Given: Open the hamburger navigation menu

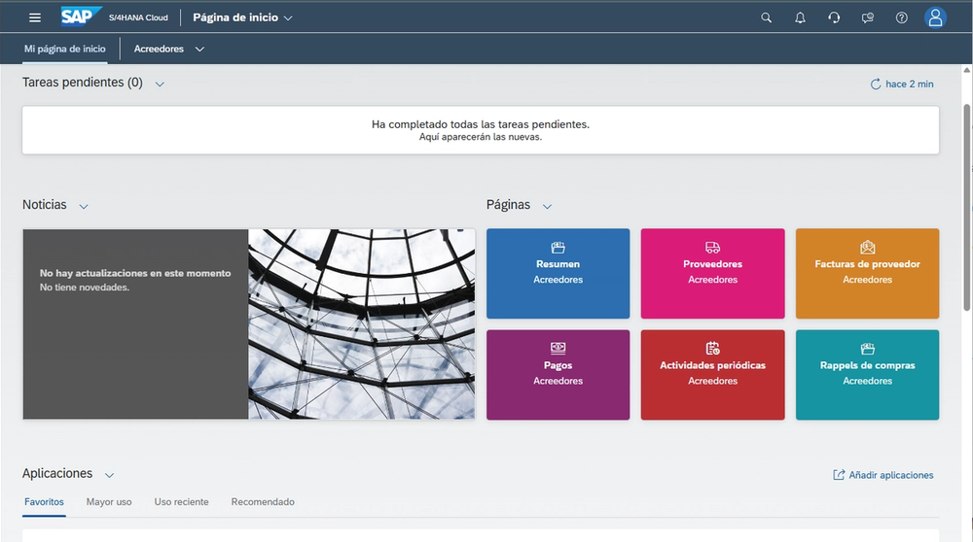Looking at the screenshot, I should (x=35, y=17).
